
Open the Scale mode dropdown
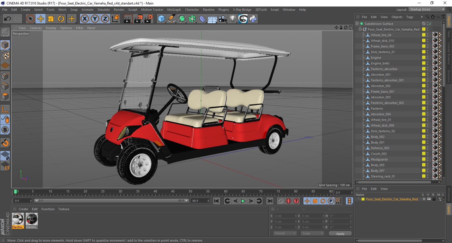pyautogui.click(x=312, y=233)
